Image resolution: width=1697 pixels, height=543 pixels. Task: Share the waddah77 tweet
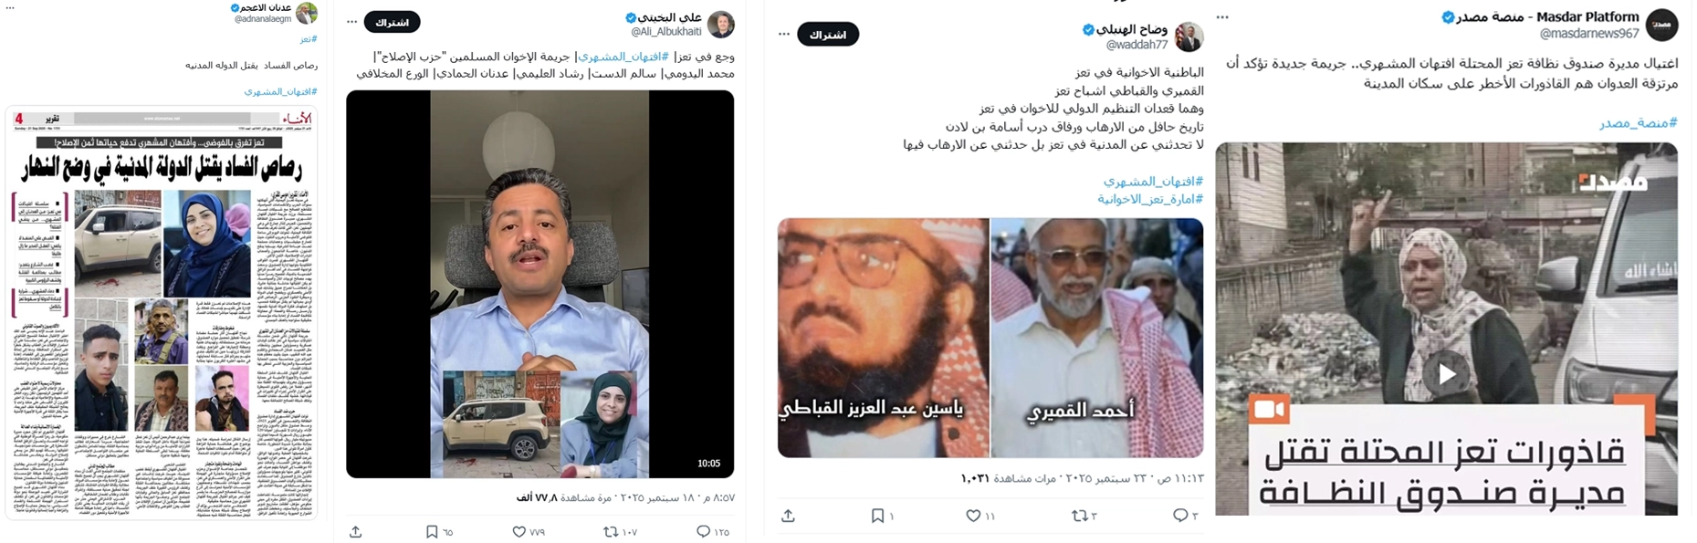(789, 516)
